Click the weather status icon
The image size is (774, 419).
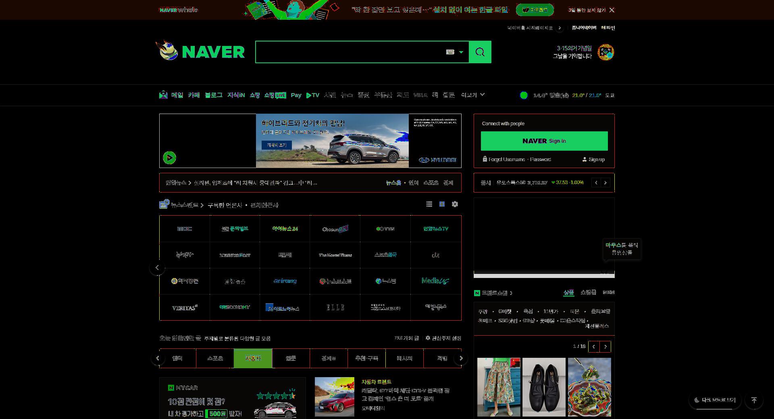(524, 95)
